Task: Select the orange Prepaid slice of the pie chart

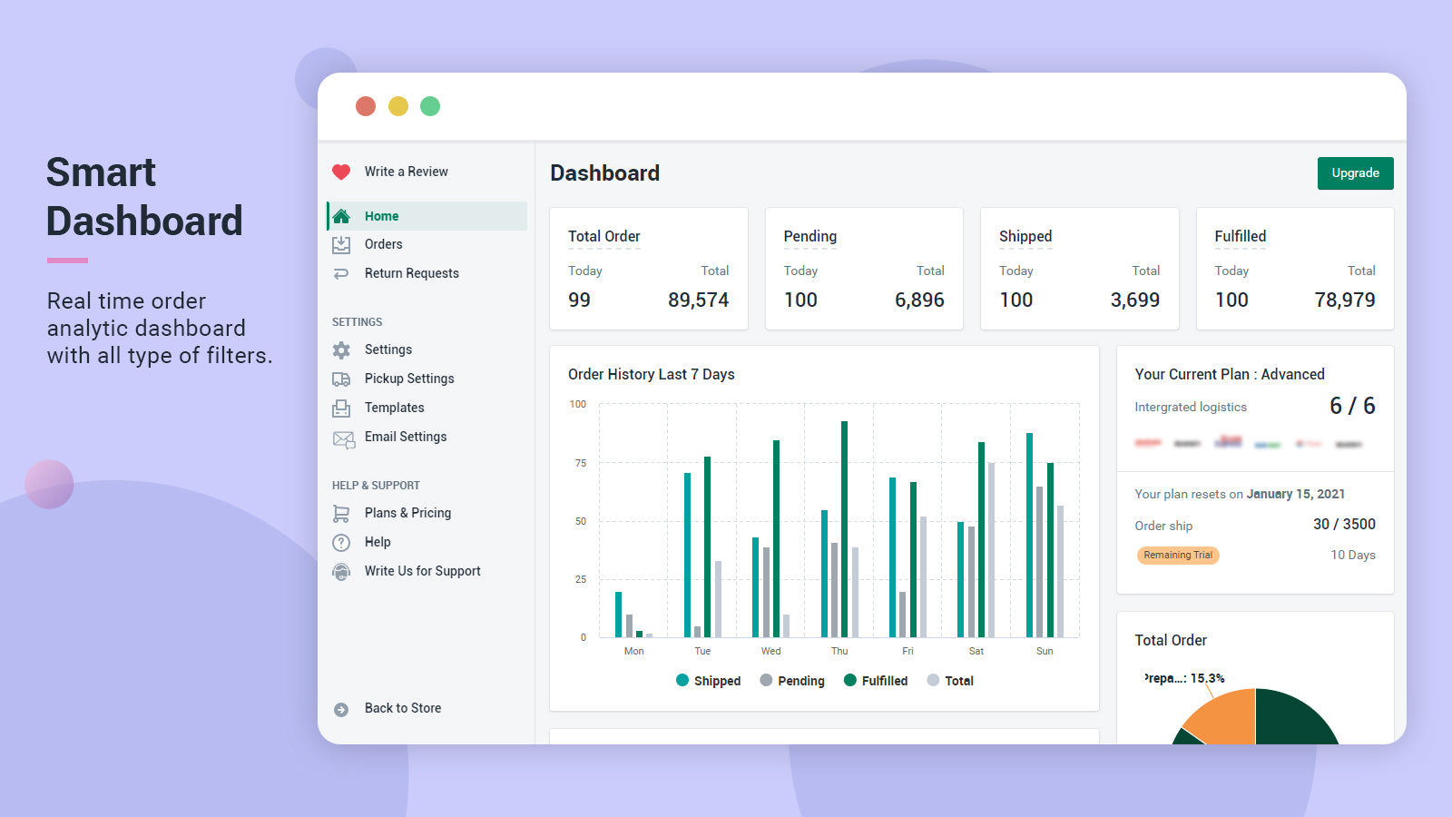Action: [1221, 717]
